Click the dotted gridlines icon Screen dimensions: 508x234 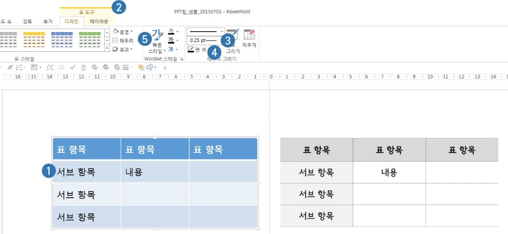tap(61, 67)
